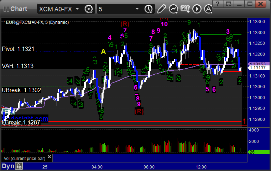Click the yellow A marker on chart
The width and height of the screenshot is (271, 171).
[103, 51]
